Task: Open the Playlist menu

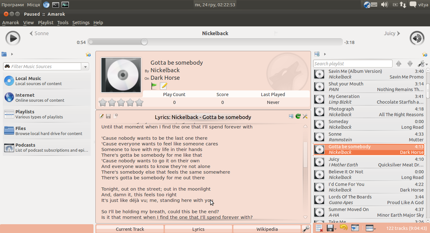Action: [x=46, y=23]
